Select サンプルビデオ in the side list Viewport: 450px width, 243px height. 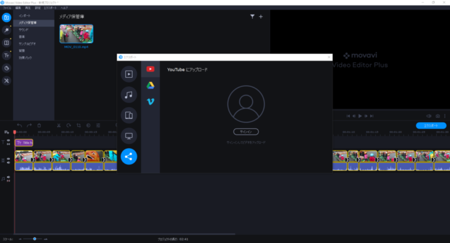pos(34,44)
